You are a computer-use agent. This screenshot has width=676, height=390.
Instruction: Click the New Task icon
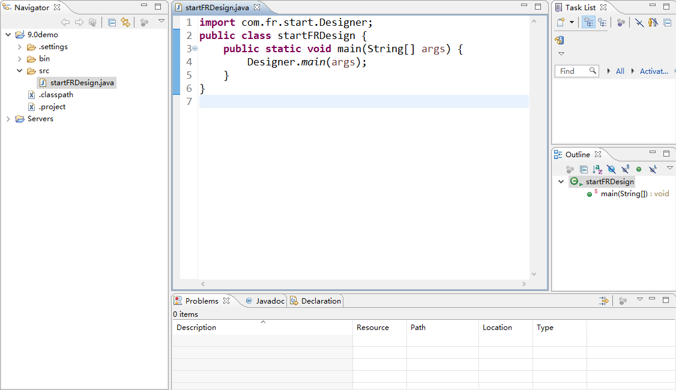[x=560, y=22]
